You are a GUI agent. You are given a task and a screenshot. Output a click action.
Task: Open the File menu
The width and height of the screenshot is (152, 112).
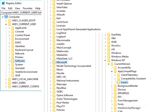coord(4,8)
